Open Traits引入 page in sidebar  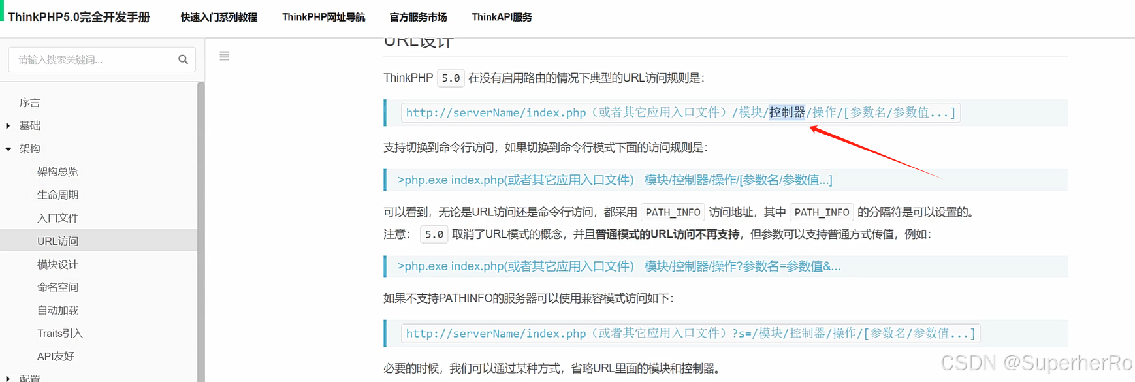[x=60, y=334]
